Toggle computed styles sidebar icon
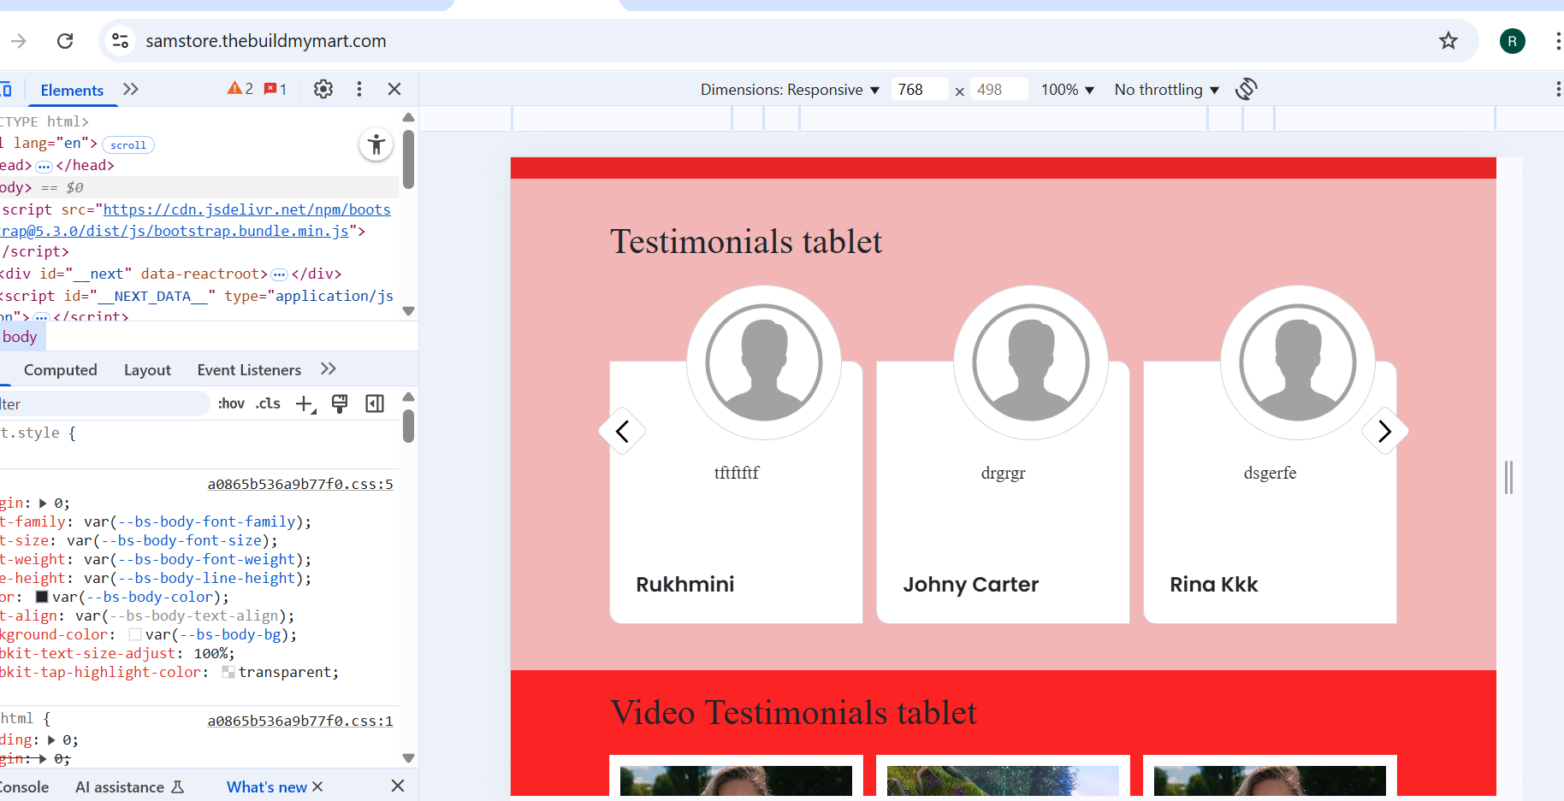 point(375,403)
